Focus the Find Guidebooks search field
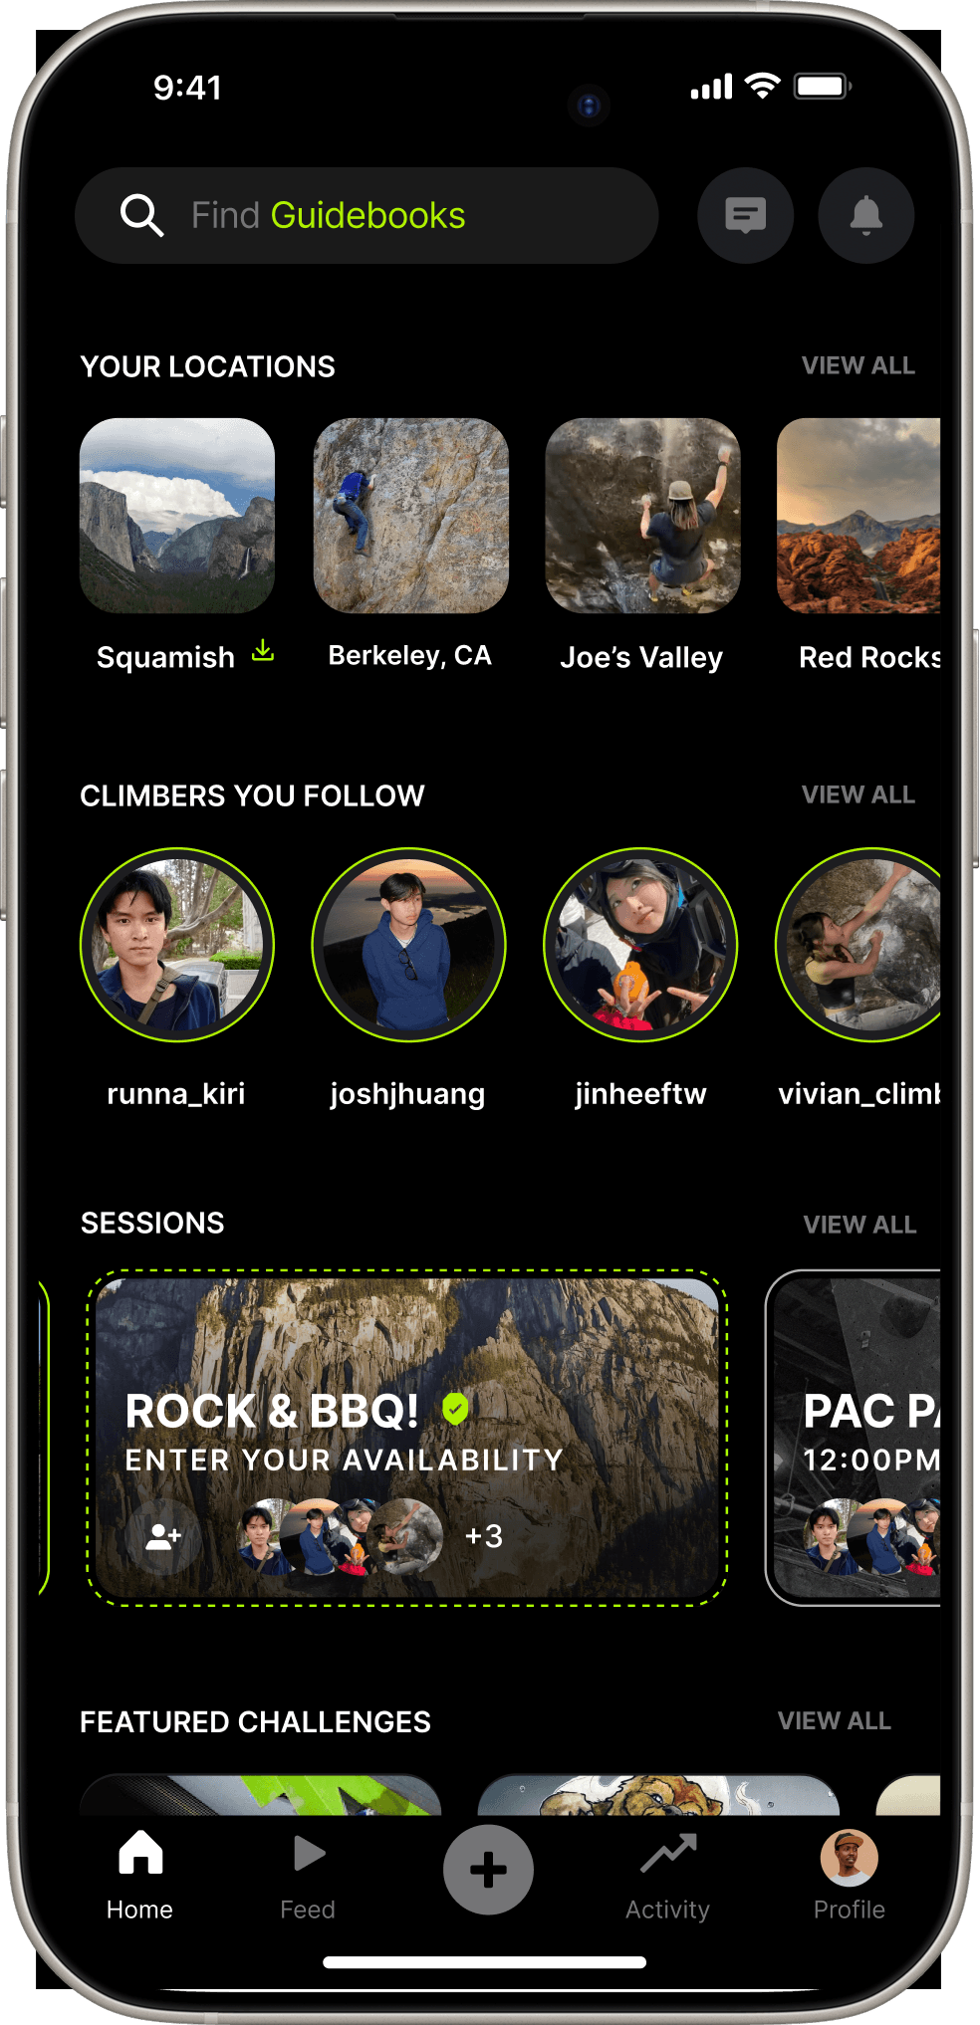980x2025 pixels. coord(367,215)
